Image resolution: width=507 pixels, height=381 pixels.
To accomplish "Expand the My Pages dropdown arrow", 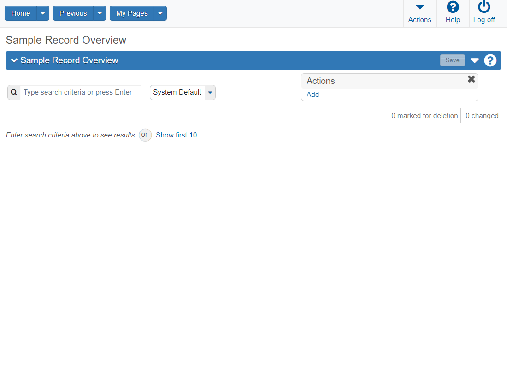I will pyautogui.click(x=160, y=13).
